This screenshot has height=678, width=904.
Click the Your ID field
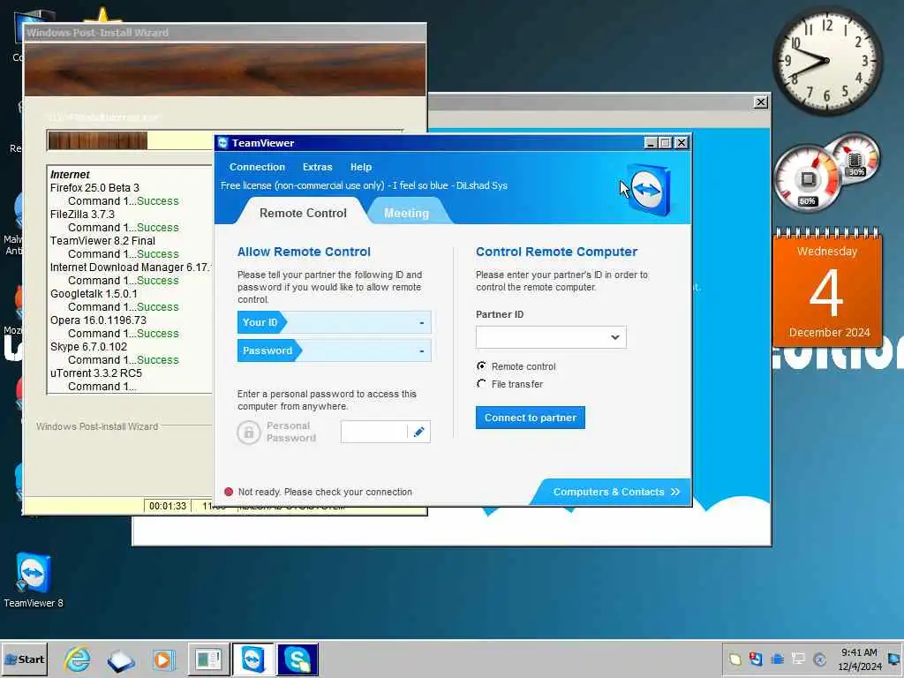point(335,322)
